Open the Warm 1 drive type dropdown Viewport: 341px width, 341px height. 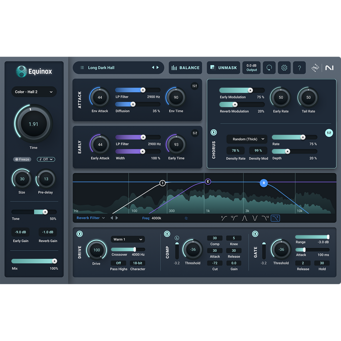128,239
